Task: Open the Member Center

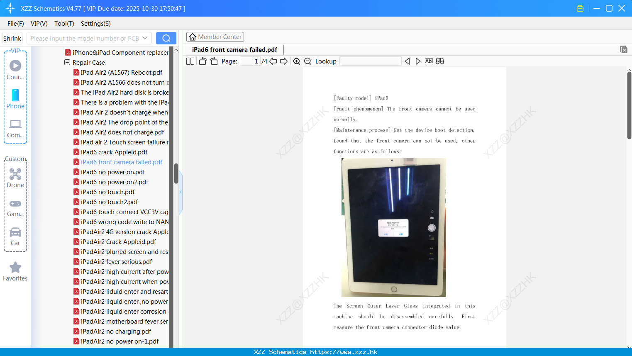Action: (215, 37)
